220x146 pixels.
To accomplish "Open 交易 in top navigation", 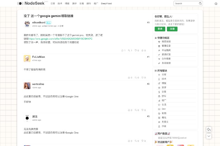I will coord(82,4).
